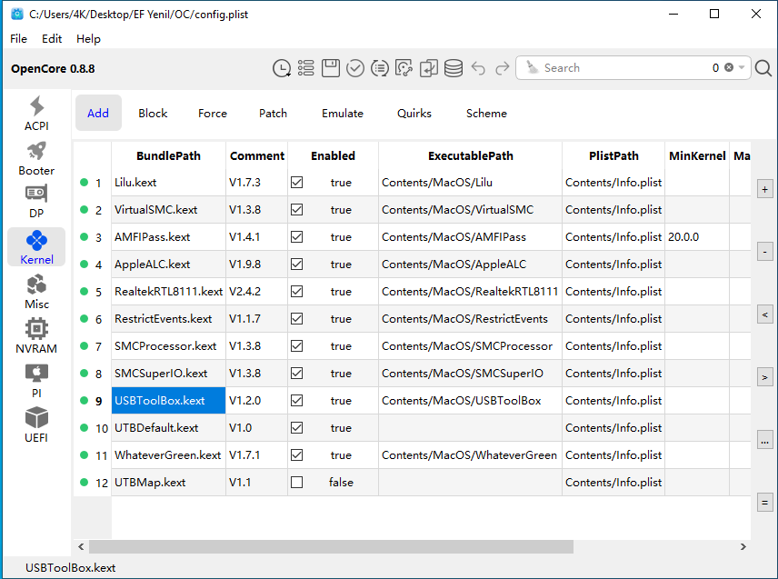This screenshot has height=579, width=778.
Task: Select the WhateverGreen.kext bundle cell
Action: click(168, 455)
